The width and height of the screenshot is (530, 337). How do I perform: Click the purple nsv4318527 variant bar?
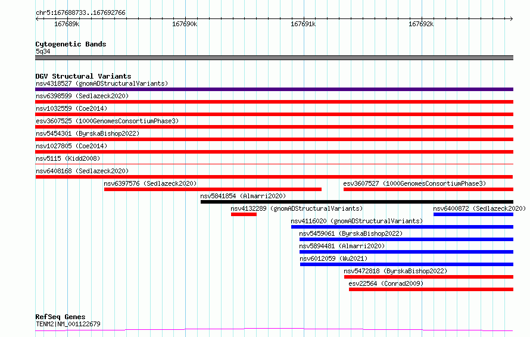click(274, 89)
